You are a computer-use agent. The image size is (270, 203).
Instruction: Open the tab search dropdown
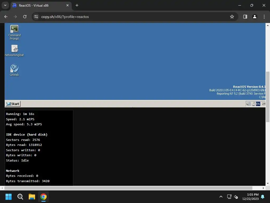pyautogui.click(x=5, y=5)
